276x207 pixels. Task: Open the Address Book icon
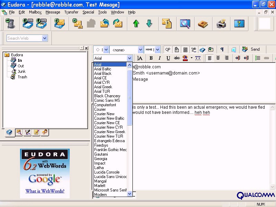[203, 24]
